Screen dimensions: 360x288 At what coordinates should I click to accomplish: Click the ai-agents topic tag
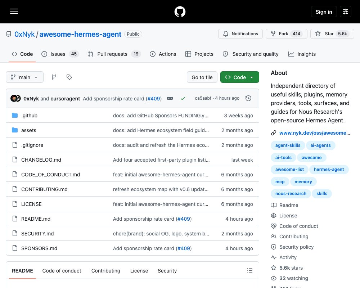(320, 145)
